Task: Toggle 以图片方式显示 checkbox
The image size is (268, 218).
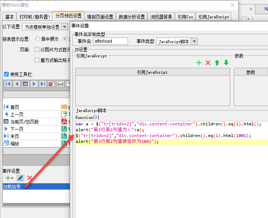Action: click(37, 50)
